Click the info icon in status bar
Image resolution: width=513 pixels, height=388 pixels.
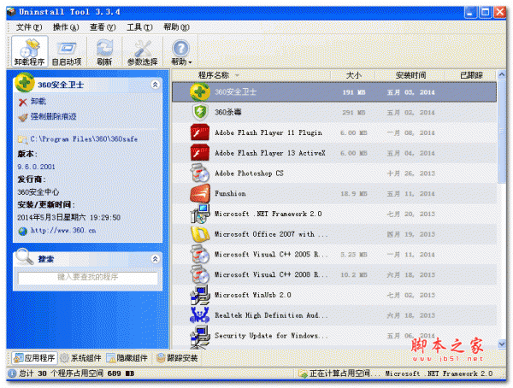12,373
